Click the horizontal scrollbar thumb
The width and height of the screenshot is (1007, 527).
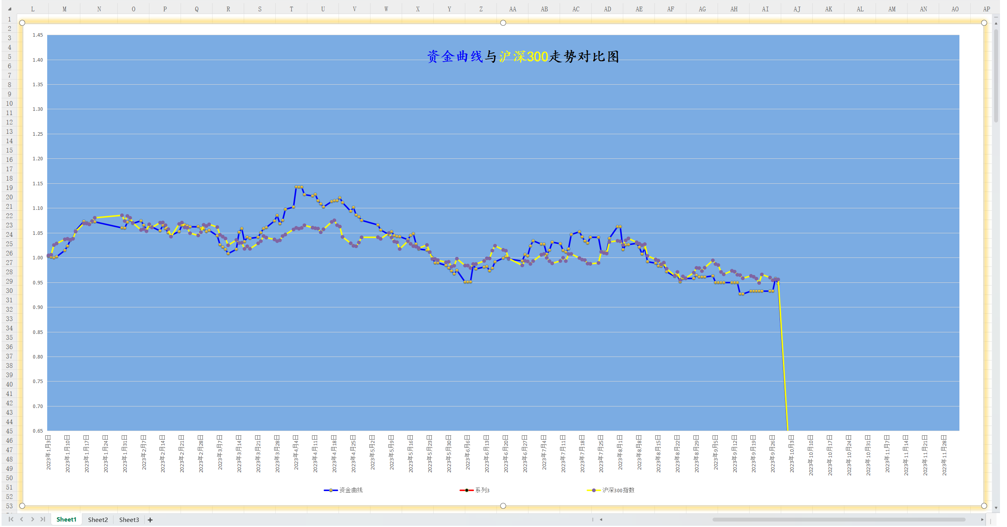839,520
